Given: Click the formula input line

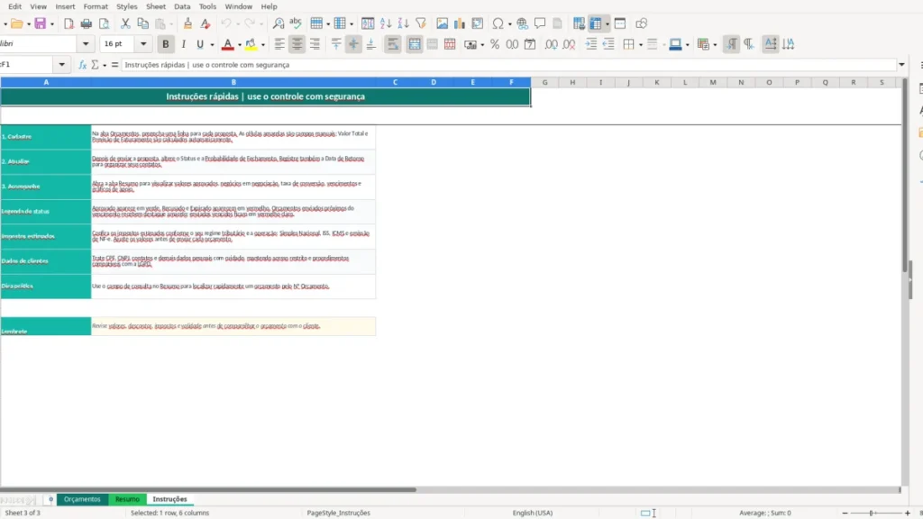Looking at the screenshot, I should (x=508, y=65).
